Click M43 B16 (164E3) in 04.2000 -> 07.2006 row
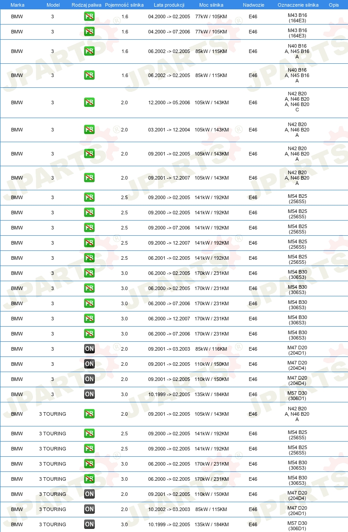Viewport: 348px width, 532px height. coord(297,33)
